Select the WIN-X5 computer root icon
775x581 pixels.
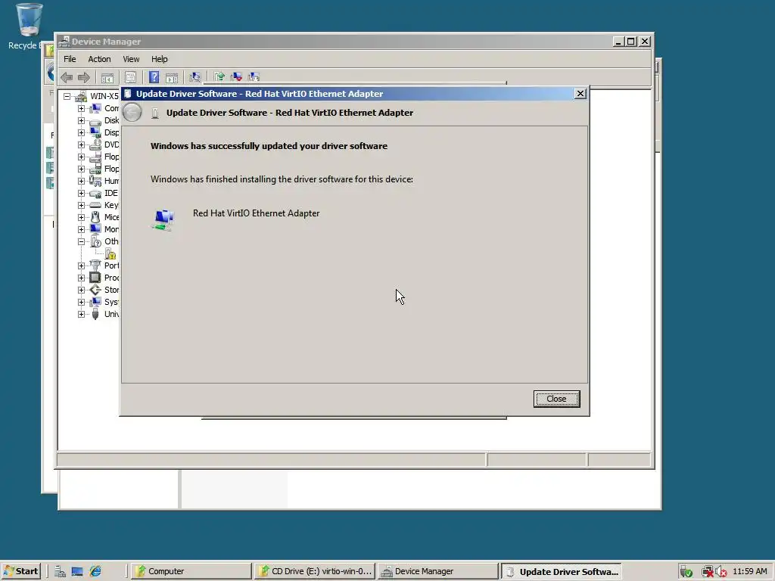pos(81,96)
